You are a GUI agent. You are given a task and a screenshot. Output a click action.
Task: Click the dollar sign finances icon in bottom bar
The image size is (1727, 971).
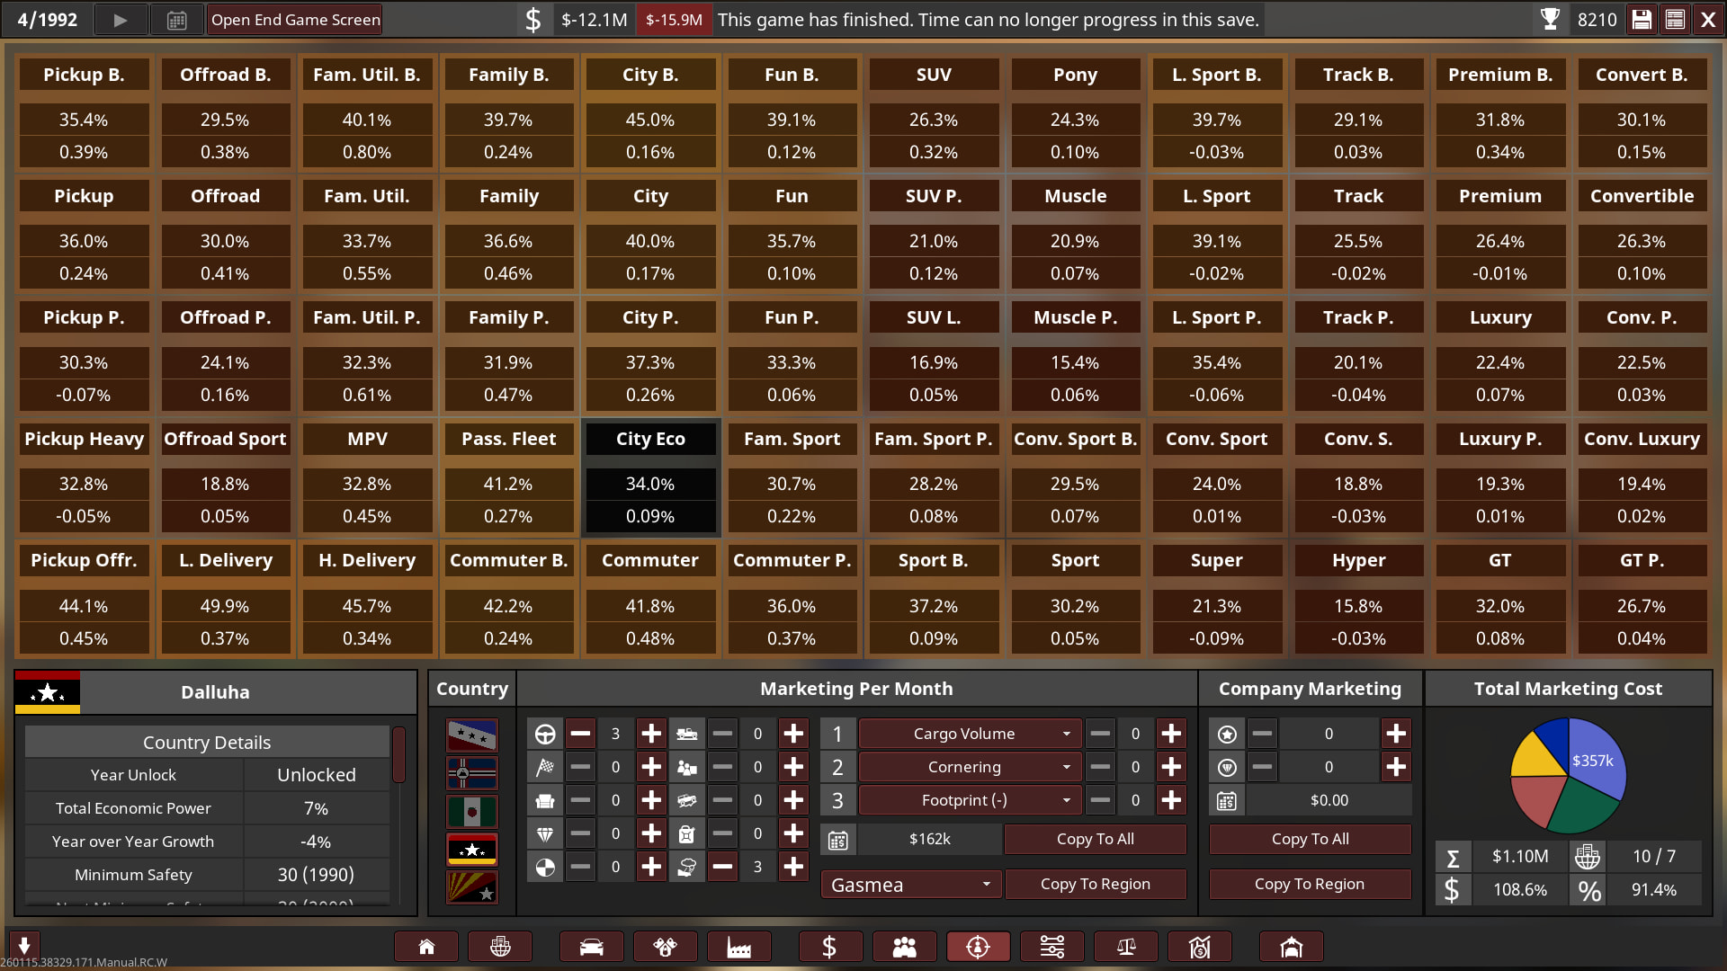[x=829, y=947]
